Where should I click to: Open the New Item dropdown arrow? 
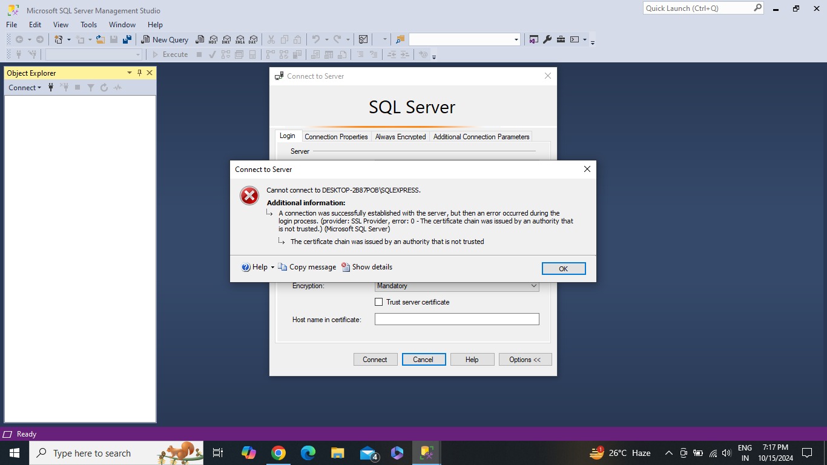coord(68,39)
